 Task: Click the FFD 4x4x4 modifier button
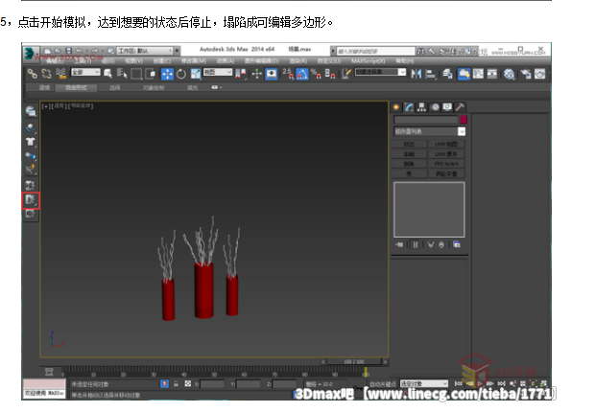tap(447, 163)
